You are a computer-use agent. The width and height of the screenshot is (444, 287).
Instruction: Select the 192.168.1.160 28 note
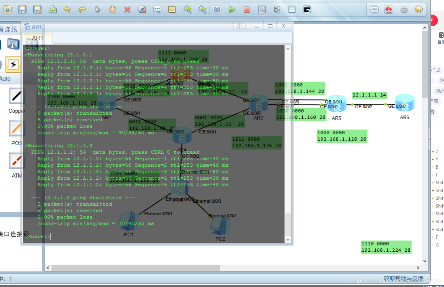[301, 114]
